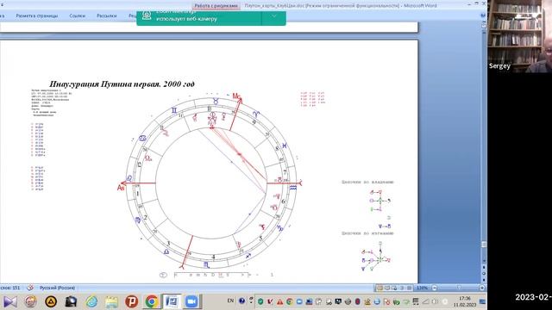The height and width of the screenshot is (310, 552).
Task: Click the green shield tray icon
Action: coord(260,301)
